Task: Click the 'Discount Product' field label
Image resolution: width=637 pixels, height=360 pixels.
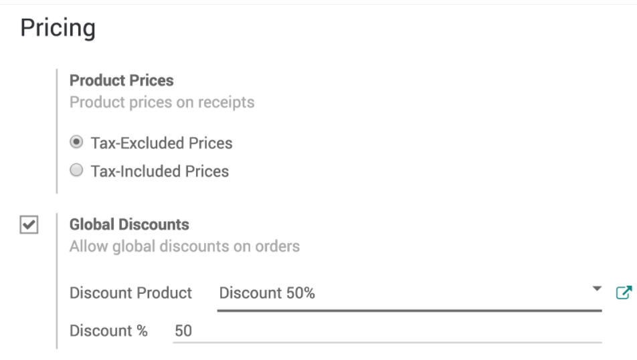Action: [130, 293]
